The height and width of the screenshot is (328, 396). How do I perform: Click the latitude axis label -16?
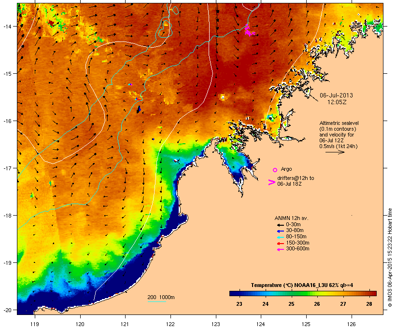pos(7,121)
